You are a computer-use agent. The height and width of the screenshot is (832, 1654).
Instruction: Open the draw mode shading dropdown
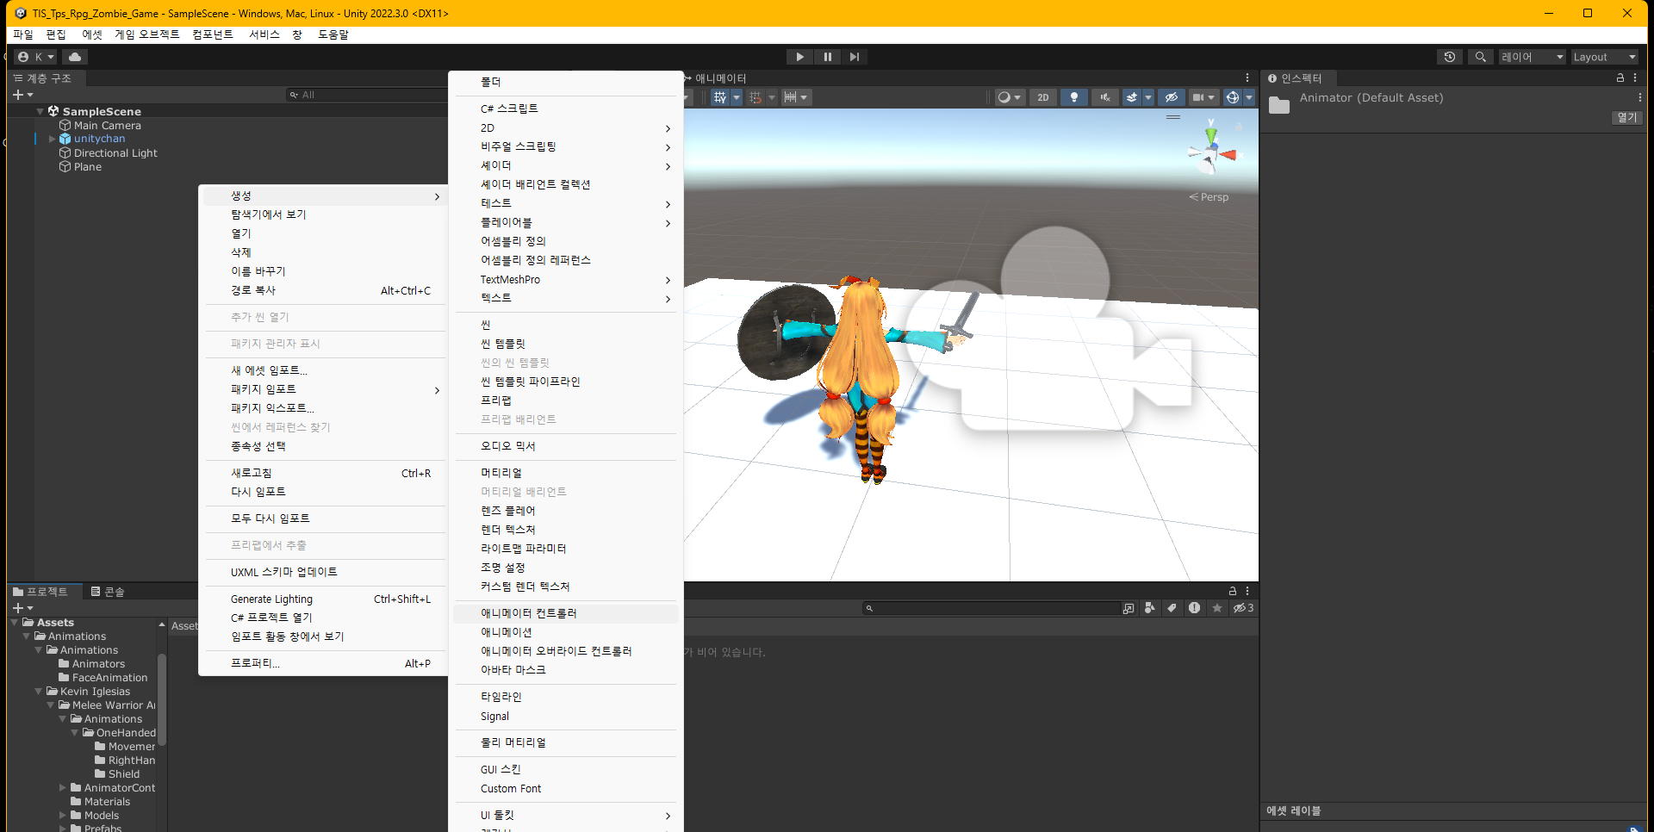click(x=1009, y=97)
